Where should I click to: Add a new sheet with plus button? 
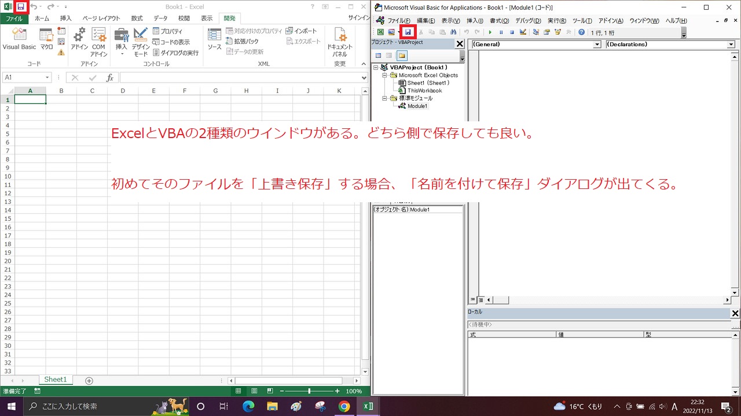(89, 380)
